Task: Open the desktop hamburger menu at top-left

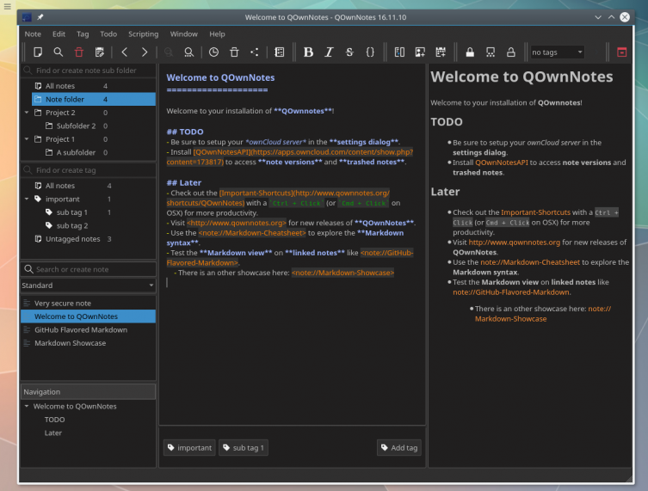Action: (x=8, y=7)
